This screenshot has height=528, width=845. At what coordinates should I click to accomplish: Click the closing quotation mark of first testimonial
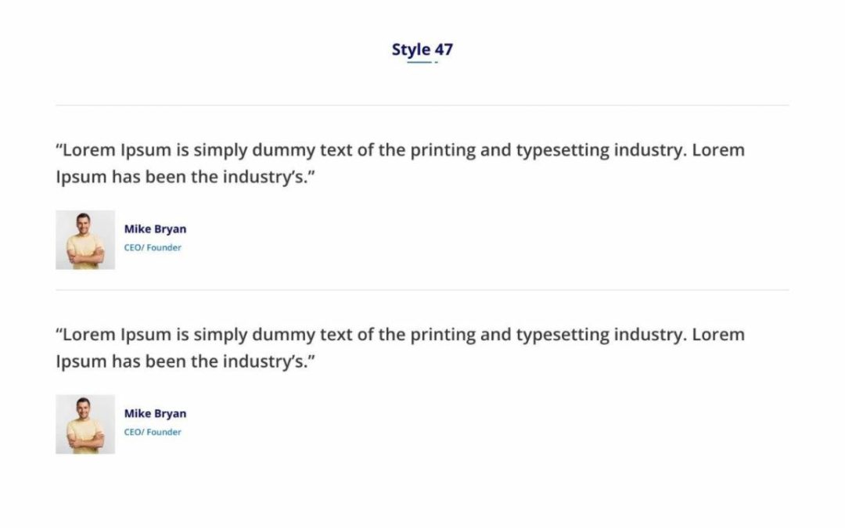pyautogui.click(x=311, y=172)
